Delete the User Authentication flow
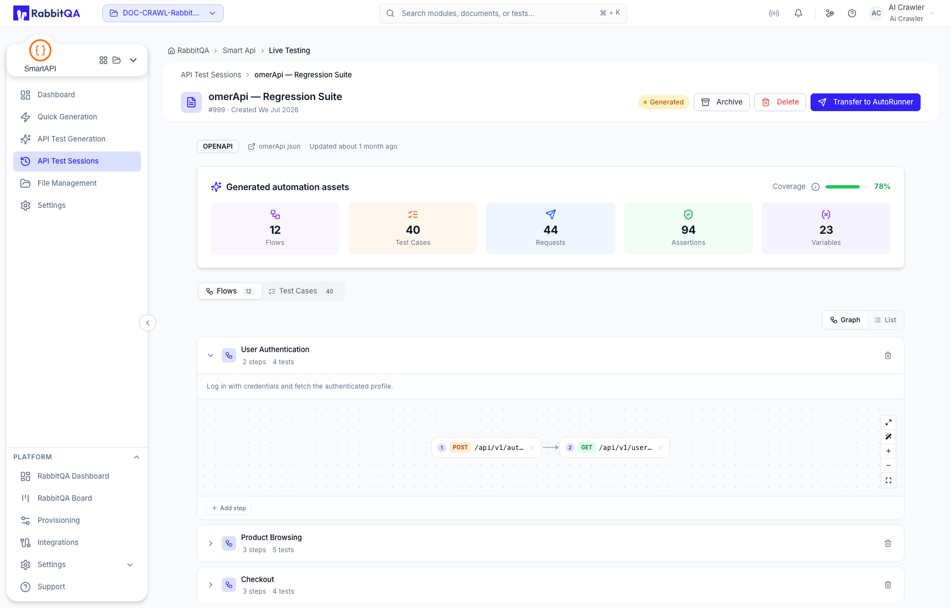 click(x=888, y=355)
